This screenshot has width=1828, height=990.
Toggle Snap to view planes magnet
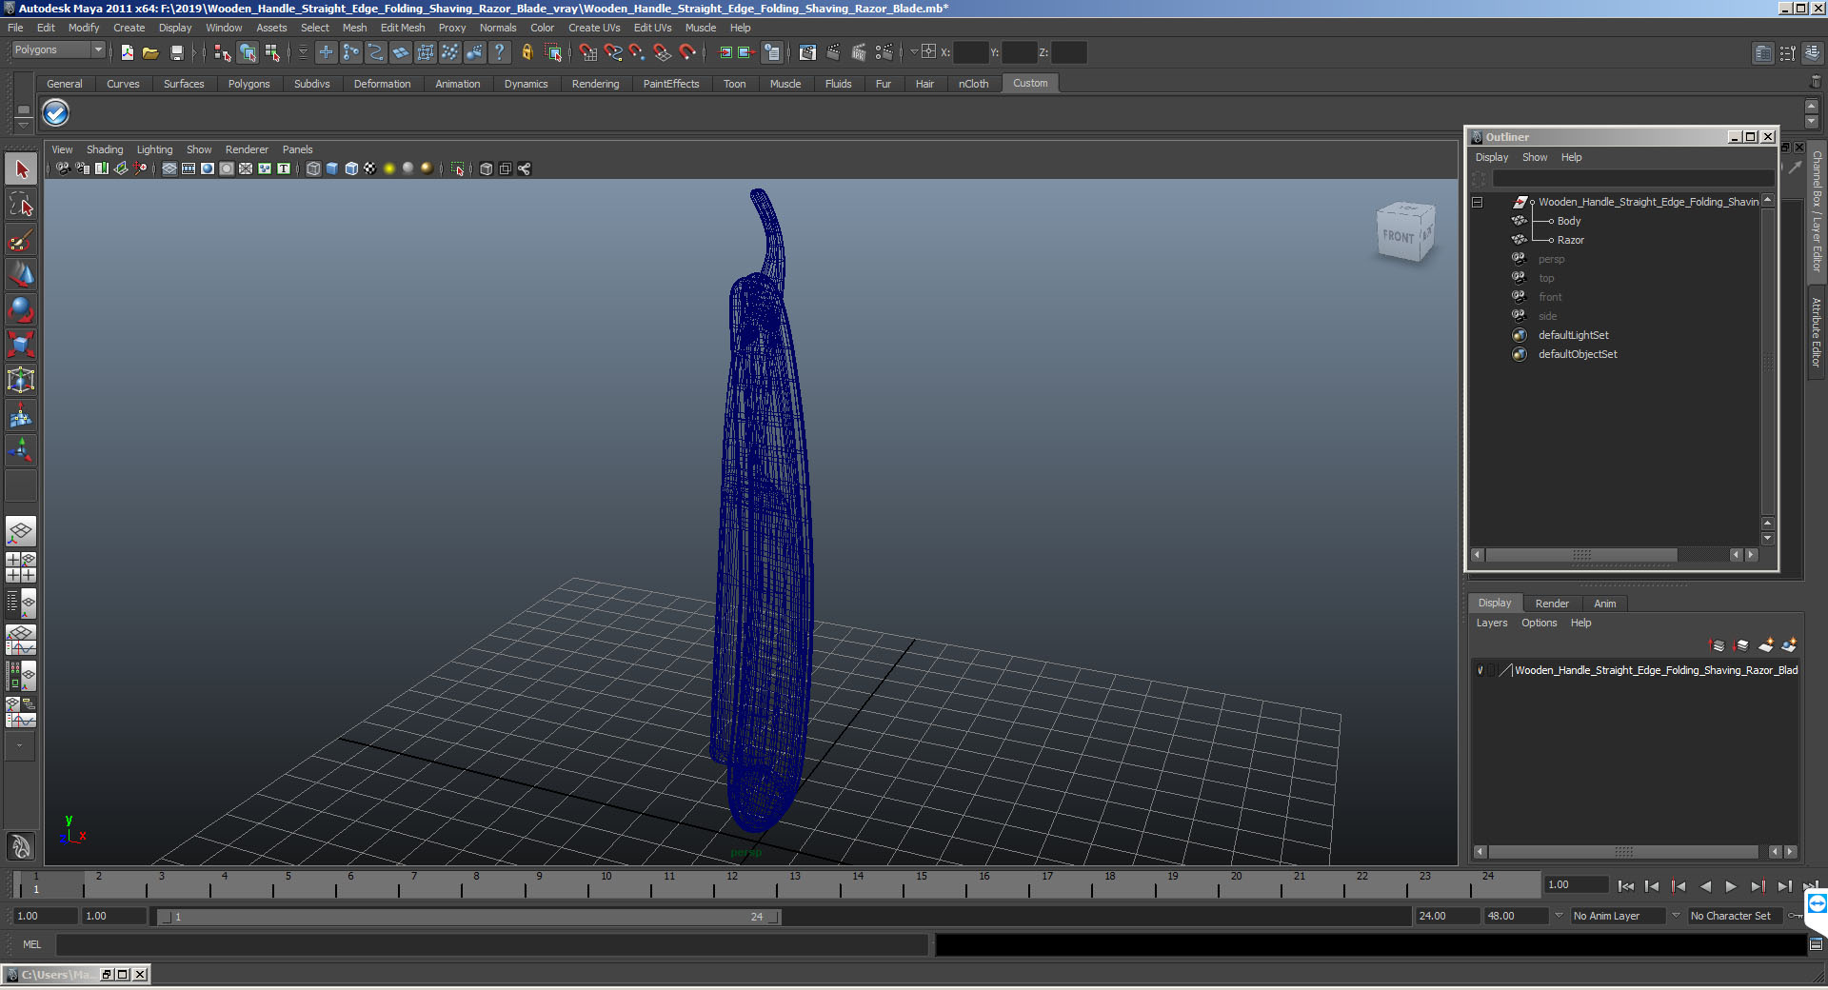coord(662,52)
